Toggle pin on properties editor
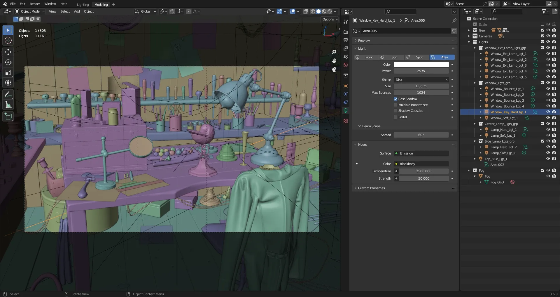 coord(454,20)
